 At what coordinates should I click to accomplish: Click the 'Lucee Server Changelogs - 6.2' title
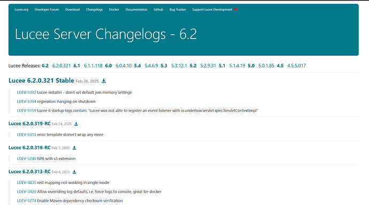[106, 34]
